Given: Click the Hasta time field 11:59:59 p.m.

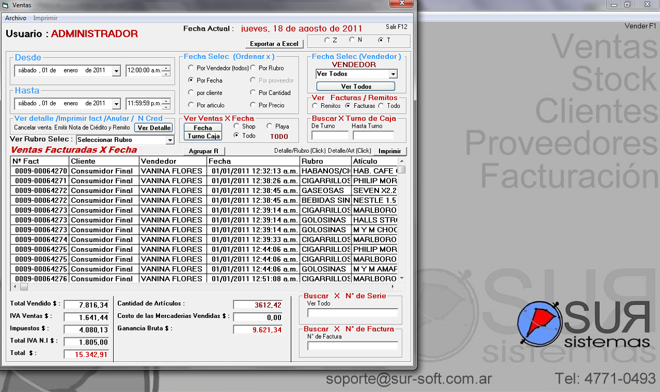Looking at the screenshot, I should pos(144,103).
